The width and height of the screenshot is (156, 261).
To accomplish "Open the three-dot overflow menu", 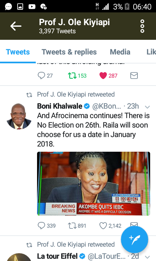I will (142, 26).
